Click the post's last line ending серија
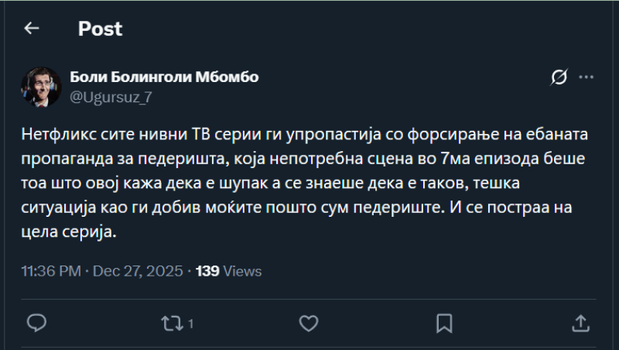 point(68,232)
